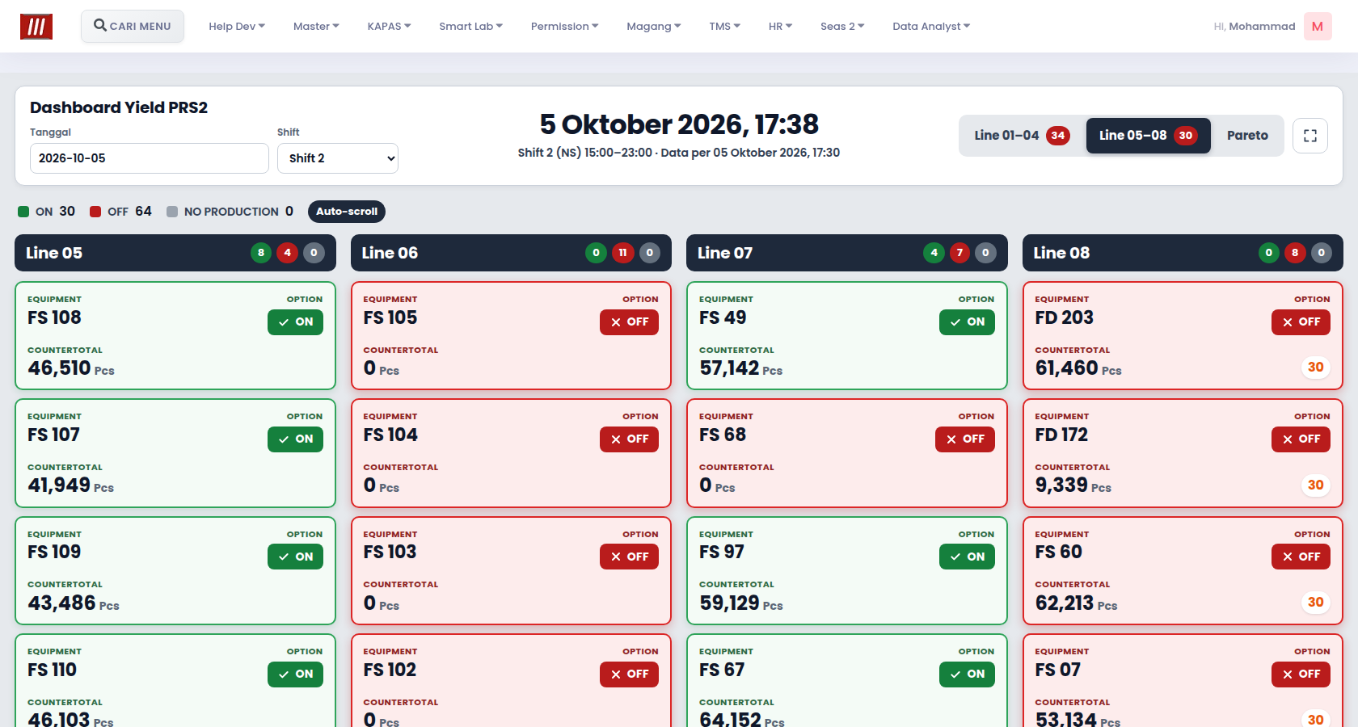Click the Line 06 red OFF count badge
The image size is (1358, 727).
coord(622,253)
